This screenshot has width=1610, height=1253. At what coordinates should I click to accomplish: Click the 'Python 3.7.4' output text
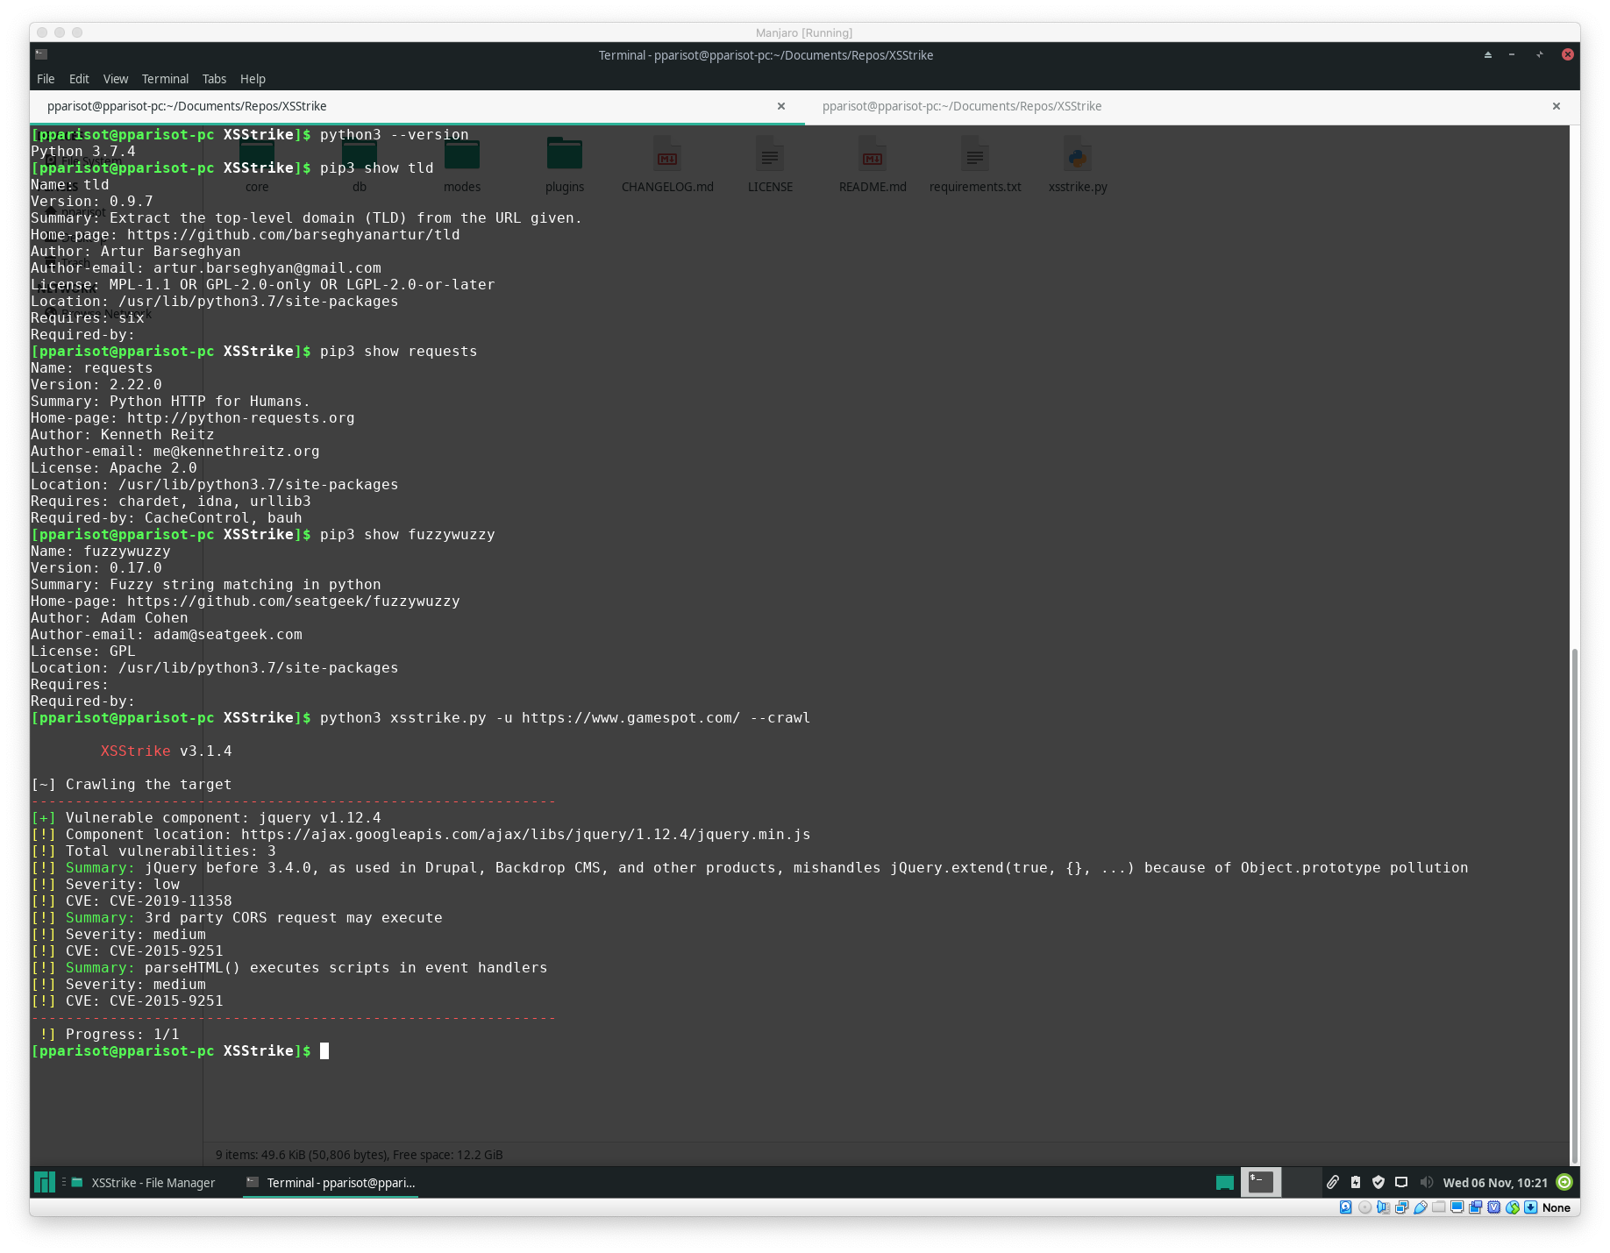click(x=83, y=152)
